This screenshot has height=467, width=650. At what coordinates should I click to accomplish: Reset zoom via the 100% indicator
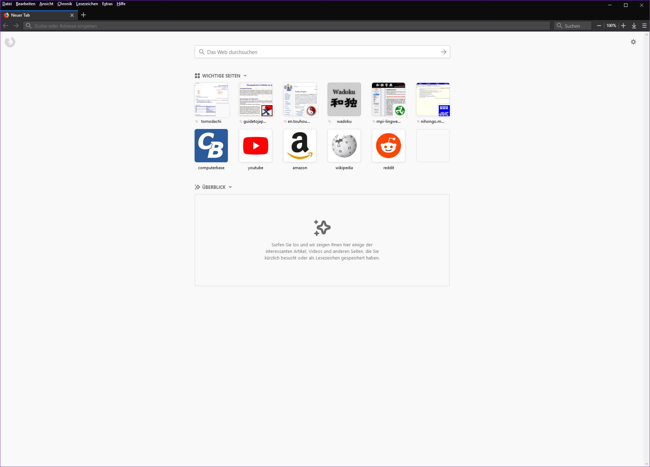click(611, 26)
